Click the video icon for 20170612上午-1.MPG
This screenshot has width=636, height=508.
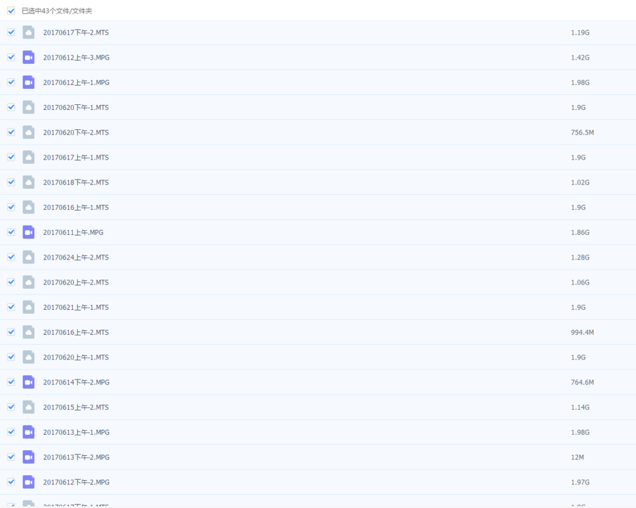pyautogui.click(x=29, y=82)
